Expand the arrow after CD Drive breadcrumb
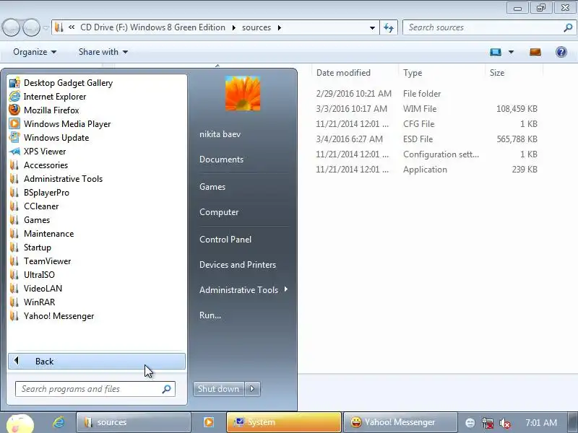The width and height of the screenshot is (578, 433). pyautogui.click(x=233, y=27)
